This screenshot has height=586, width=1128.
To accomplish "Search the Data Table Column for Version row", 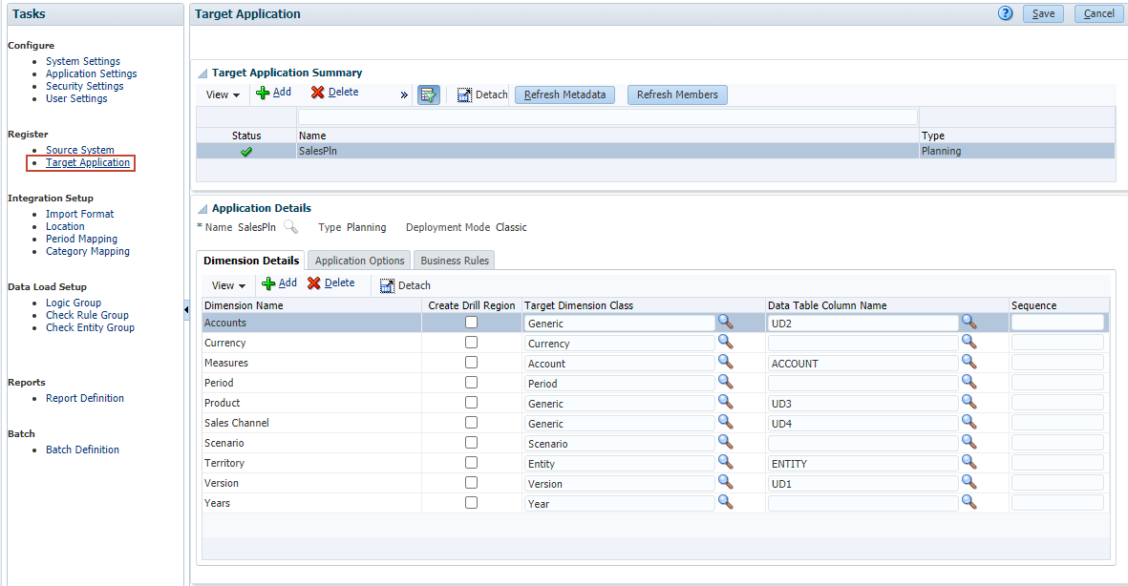I will (969, 483).
